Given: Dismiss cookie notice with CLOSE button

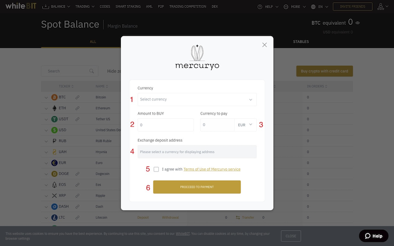Looking at the screenshot, I should 291,236.
